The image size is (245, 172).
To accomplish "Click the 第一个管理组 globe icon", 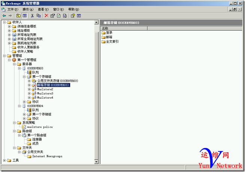I will (14, 60).
